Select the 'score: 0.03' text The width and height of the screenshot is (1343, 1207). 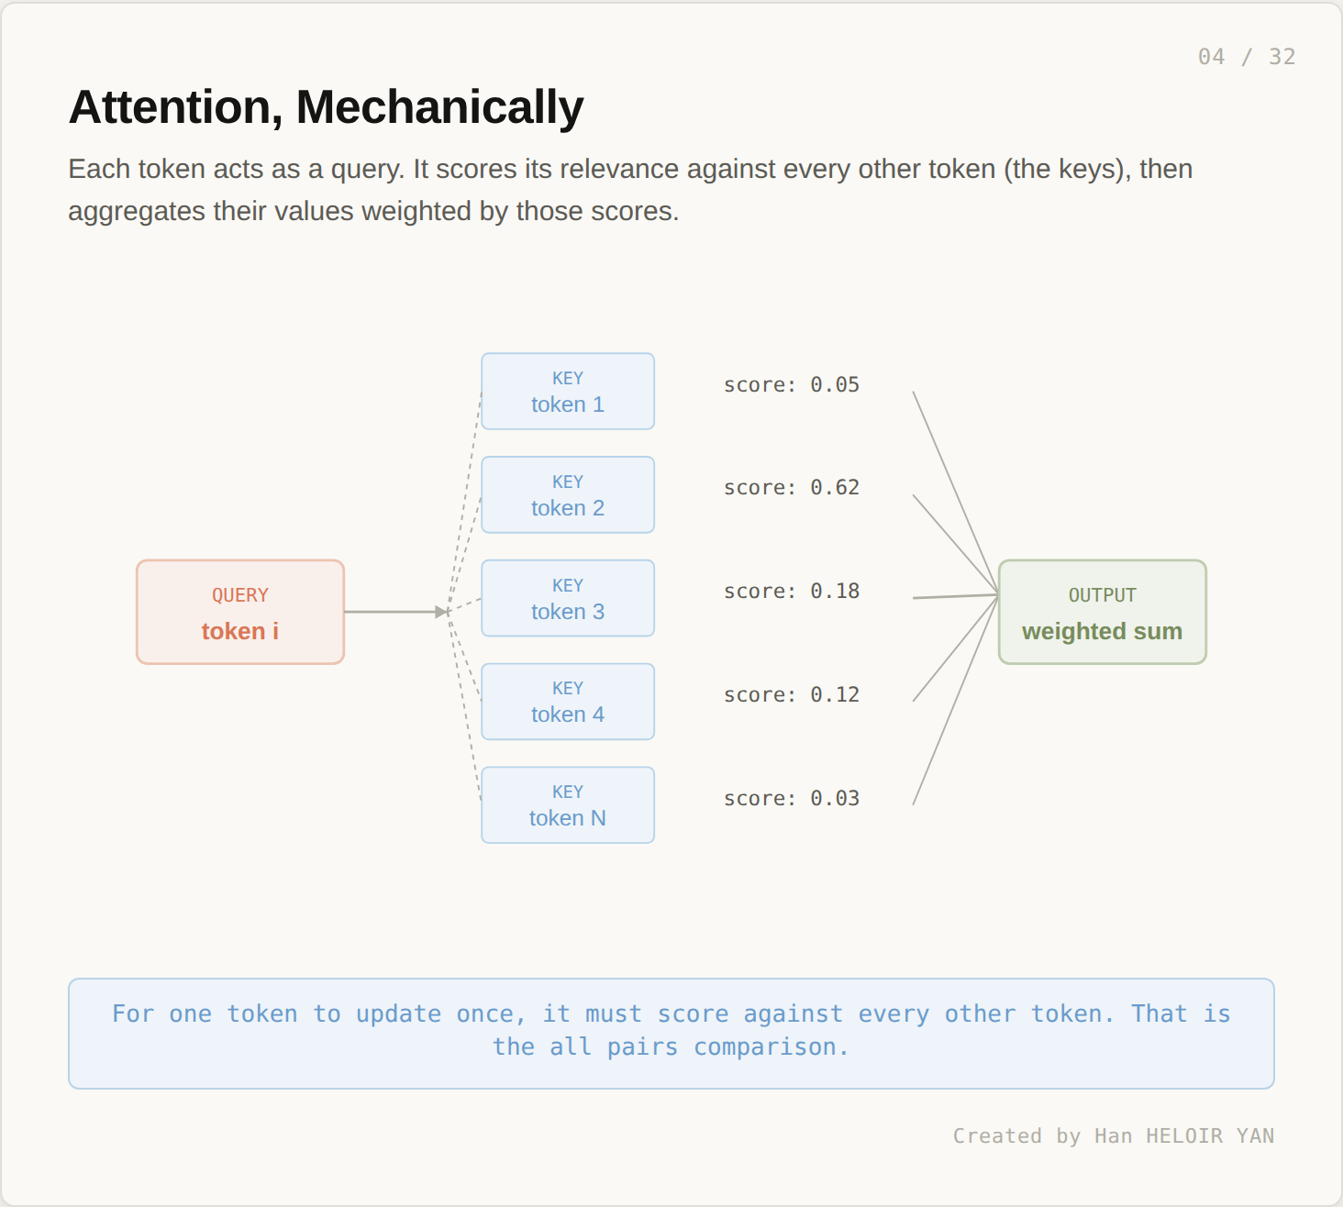click(792, 799)
